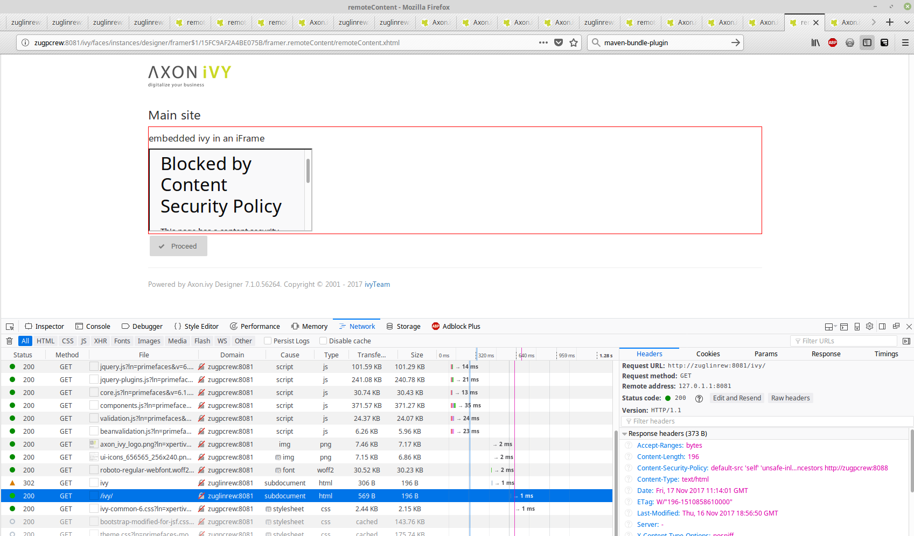
Task: Click the Proceed button
Action: tap(178, 246)
